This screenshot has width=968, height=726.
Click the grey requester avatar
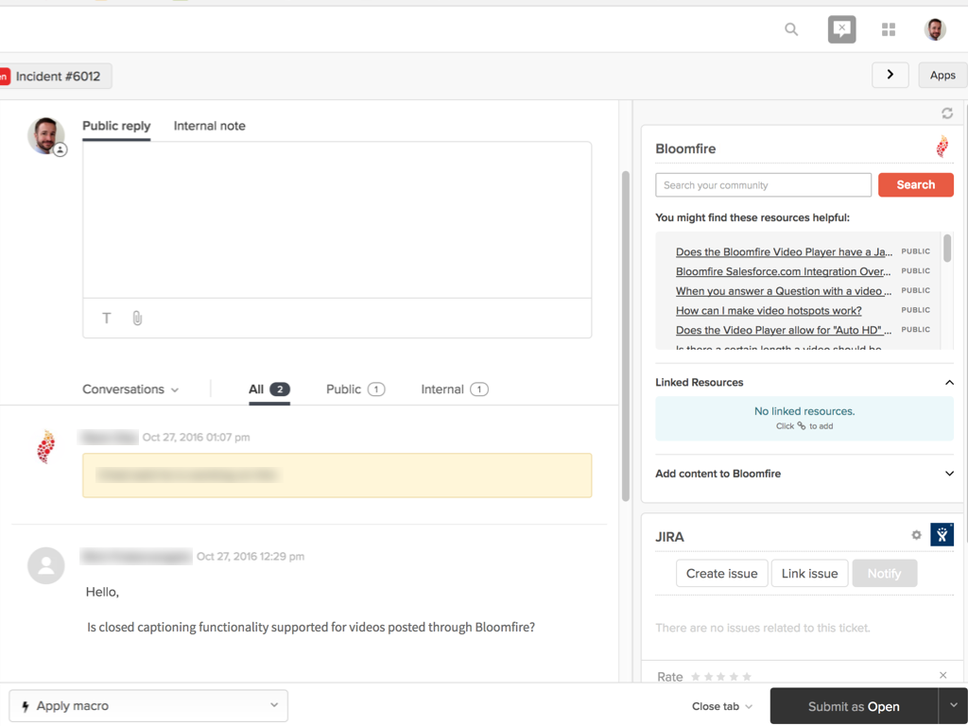click(45, 565)
